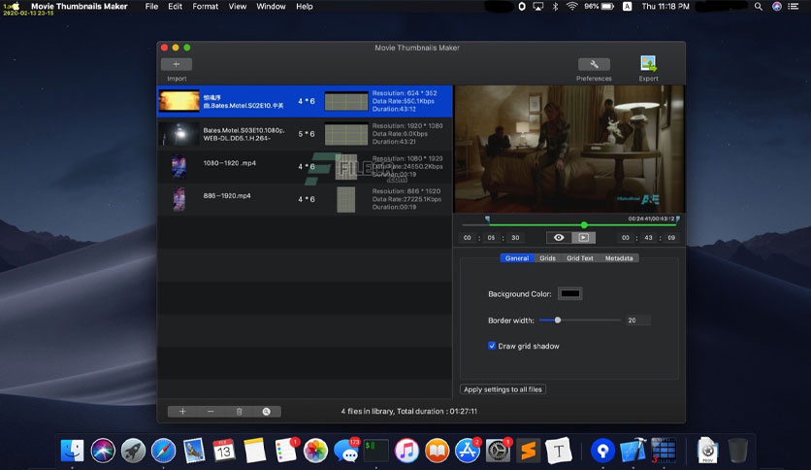This screenshot has width=811, height=470.
Task: Click the start time seconds field showing 30
Action: point(515,238)
